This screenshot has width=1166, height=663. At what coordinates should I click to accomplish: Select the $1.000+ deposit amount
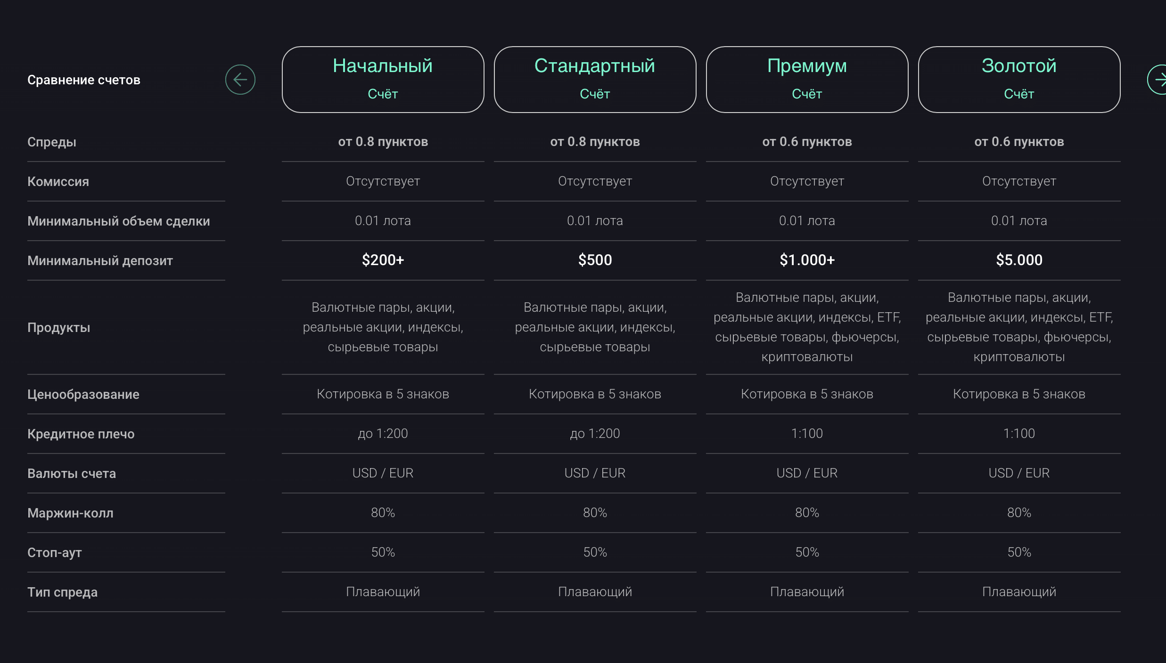tap(807, 260)
